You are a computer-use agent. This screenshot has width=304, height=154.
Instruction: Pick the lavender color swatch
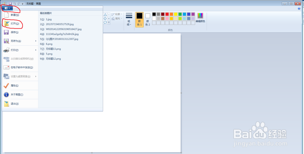point(193,19)
